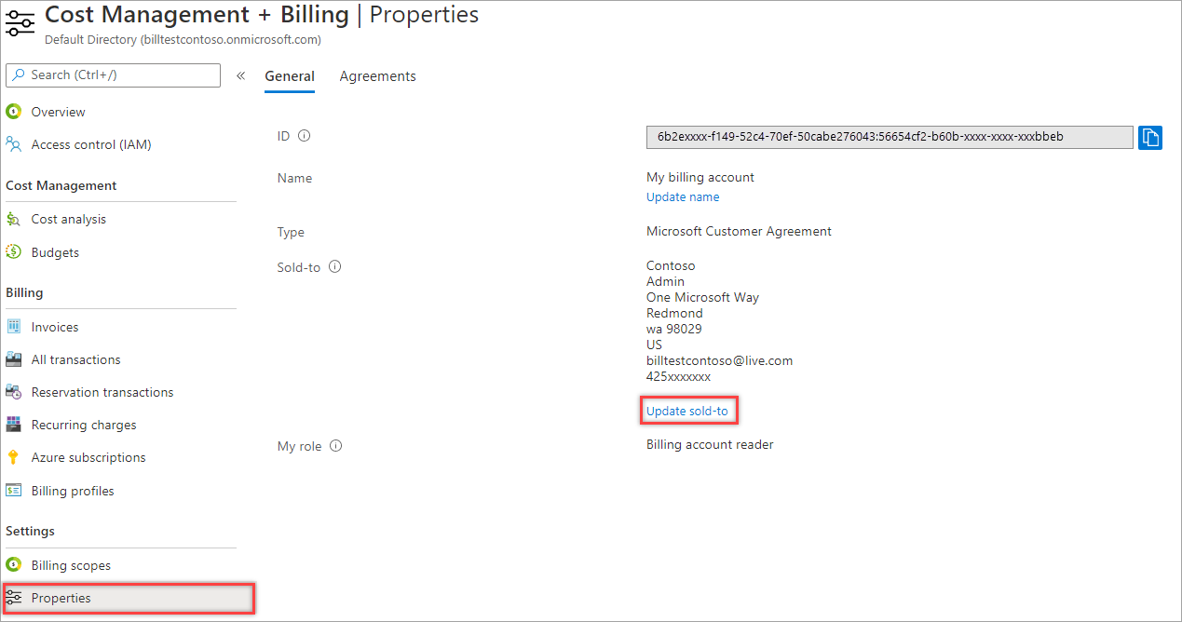This screenshot has height=622, width=1182.
Task: Select the General tab
Action: click(x=290, y=75)
